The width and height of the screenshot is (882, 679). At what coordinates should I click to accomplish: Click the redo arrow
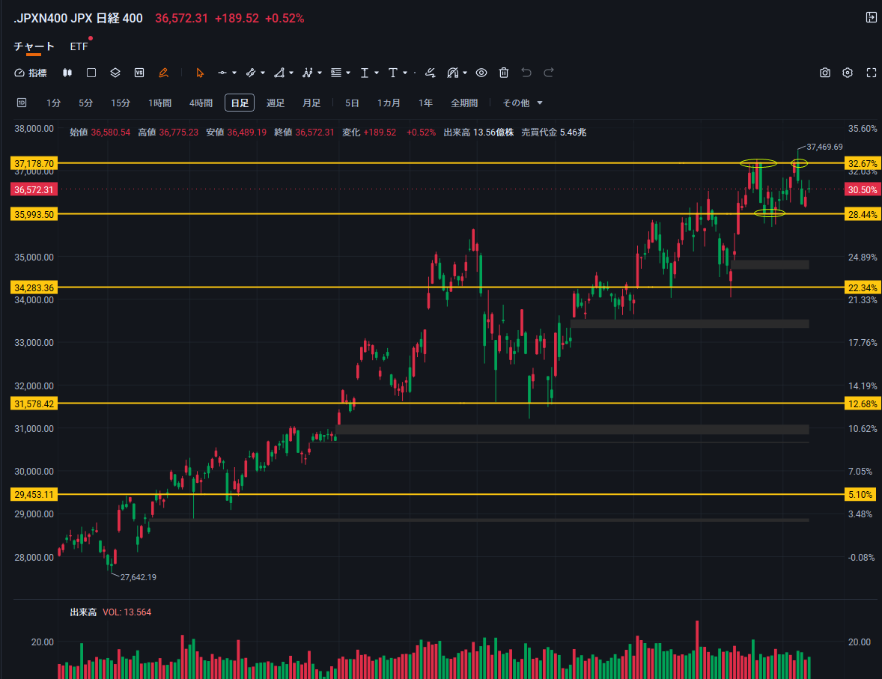pyautogui.click(x=549, y=73)
